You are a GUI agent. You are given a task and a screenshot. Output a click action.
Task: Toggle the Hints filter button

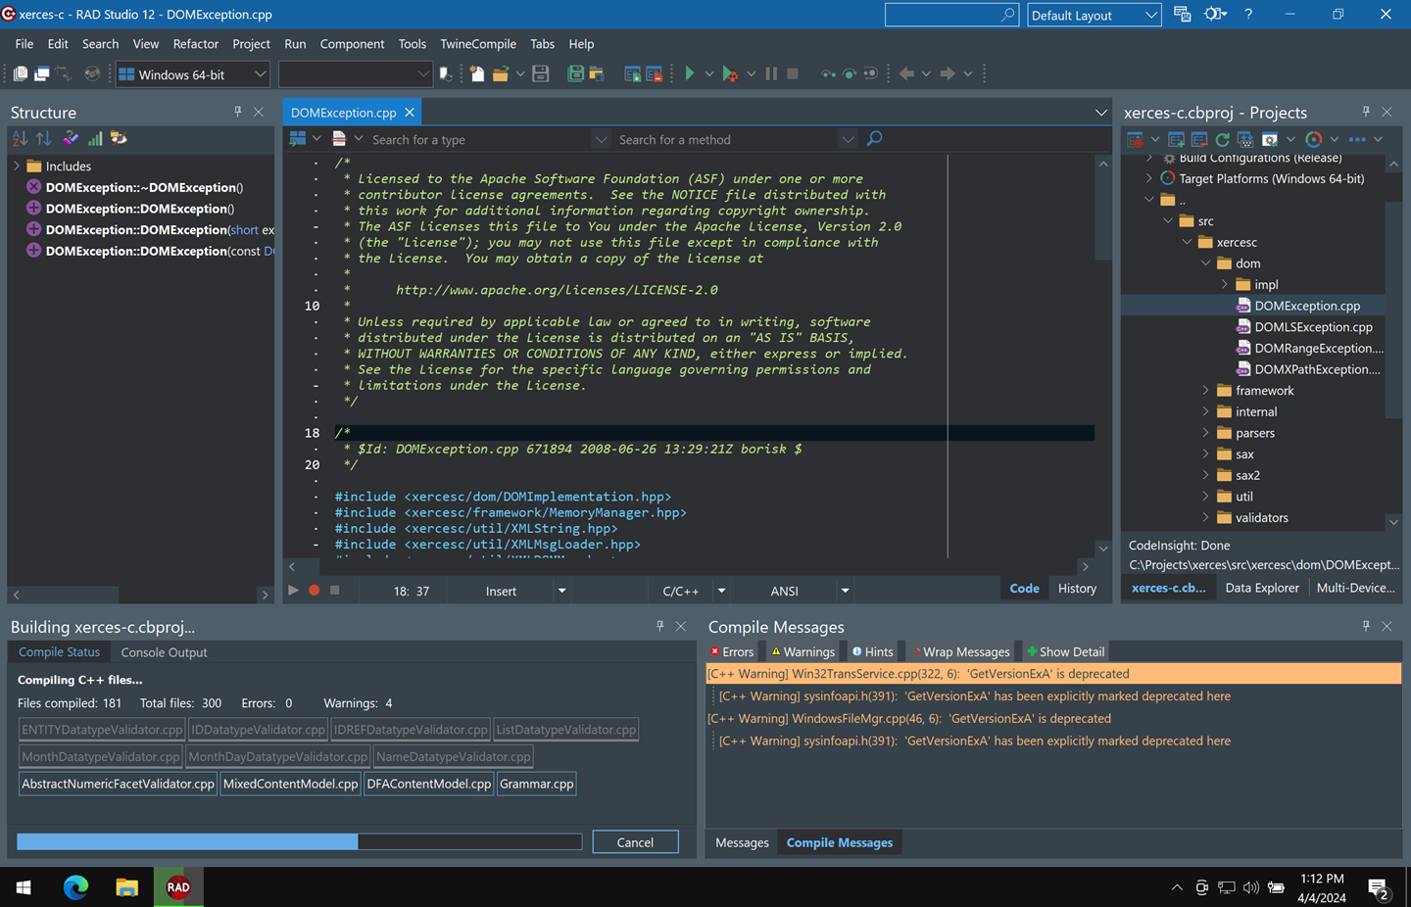872,651
